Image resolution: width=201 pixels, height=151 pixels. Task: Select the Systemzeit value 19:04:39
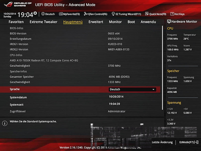click(114, 104)
